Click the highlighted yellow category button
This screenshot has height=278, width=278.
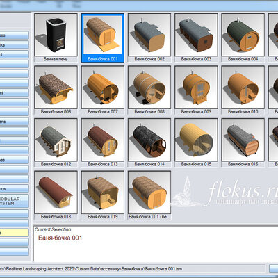(14, 233)
